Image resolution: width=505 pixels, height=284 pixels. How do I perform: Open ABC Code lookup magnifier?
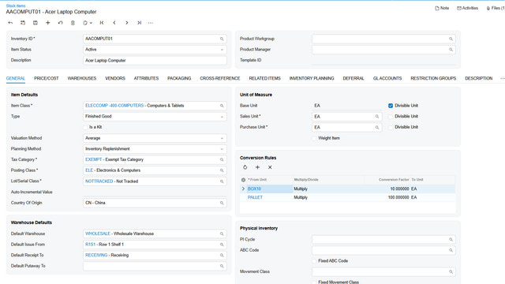point(451,250)
